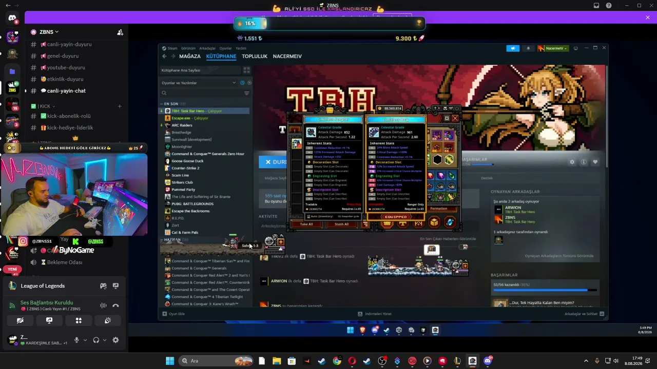657x369 pixels.
Task: Click Steam announcements megaphone button
Action: tap(513, 48)
